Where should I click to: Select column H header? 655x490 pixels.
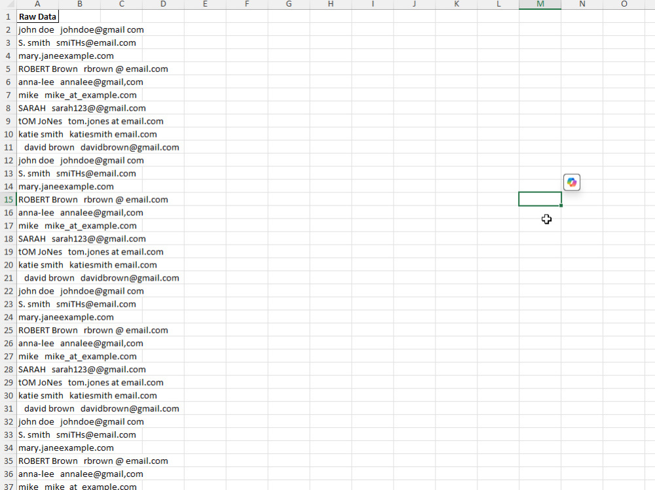pyautogui.click(x=331, y=4)
